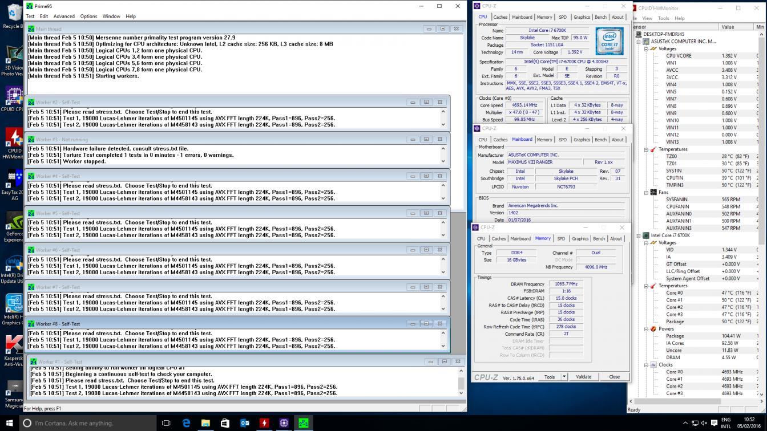Collapse the Clocks branch in HWMonitor
Viewport: 767px width, 431px height.
(x=647, y=365)
